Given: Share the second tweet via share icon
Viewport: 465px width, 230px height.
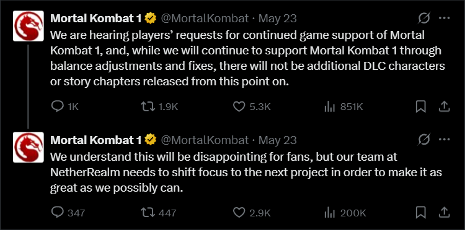Looking at the screenshot, I should click(444, 212).
